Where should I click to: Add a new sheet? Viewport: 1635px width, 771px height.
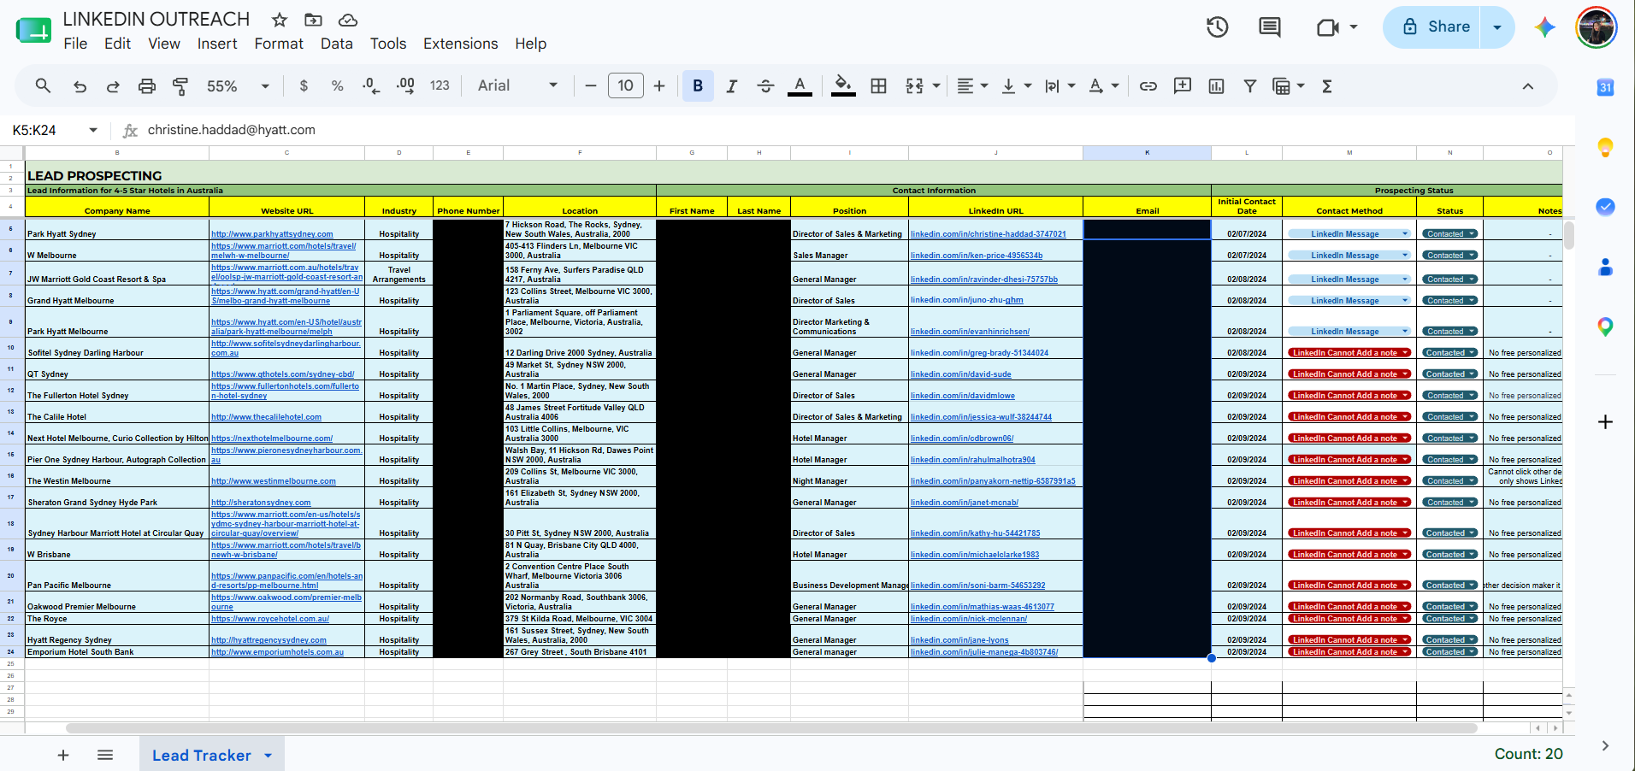(63, 755)
